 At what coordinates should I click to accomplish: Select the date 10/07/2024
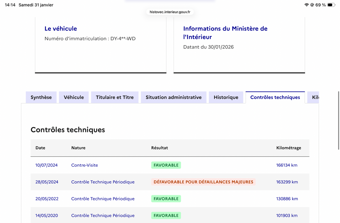46,165
